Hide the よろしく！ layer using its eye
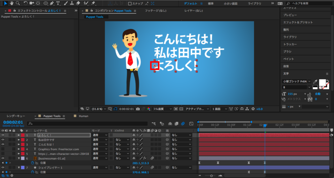This screenshot has height=178, width=334. point(3,135)
